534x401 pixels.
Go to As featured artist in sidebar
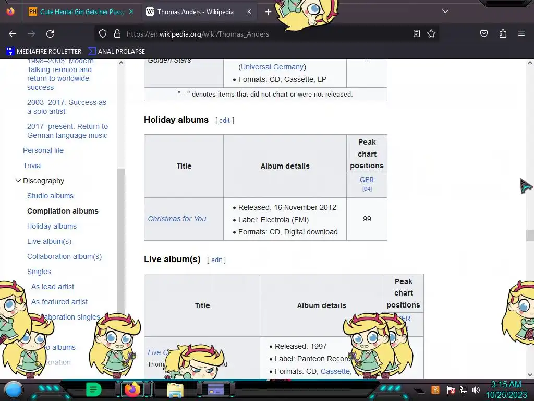59,302
